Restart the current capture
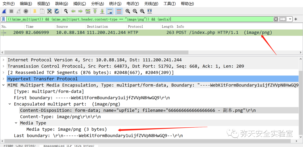The image size is (303, 147). click(x=19, y=11)
